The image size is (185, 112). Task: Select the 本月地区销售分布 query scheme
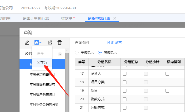pyautogui.click(x=43, y=84)
